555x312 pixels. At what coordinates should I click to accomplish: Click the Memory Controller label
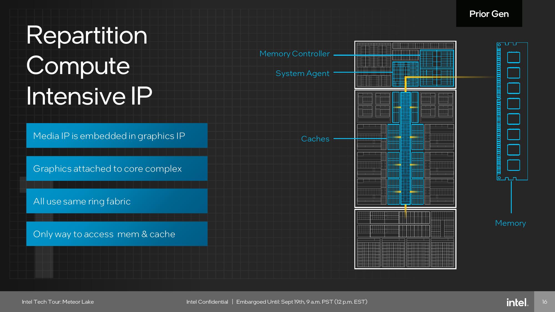pyautogui.click(x=294, y=54)
